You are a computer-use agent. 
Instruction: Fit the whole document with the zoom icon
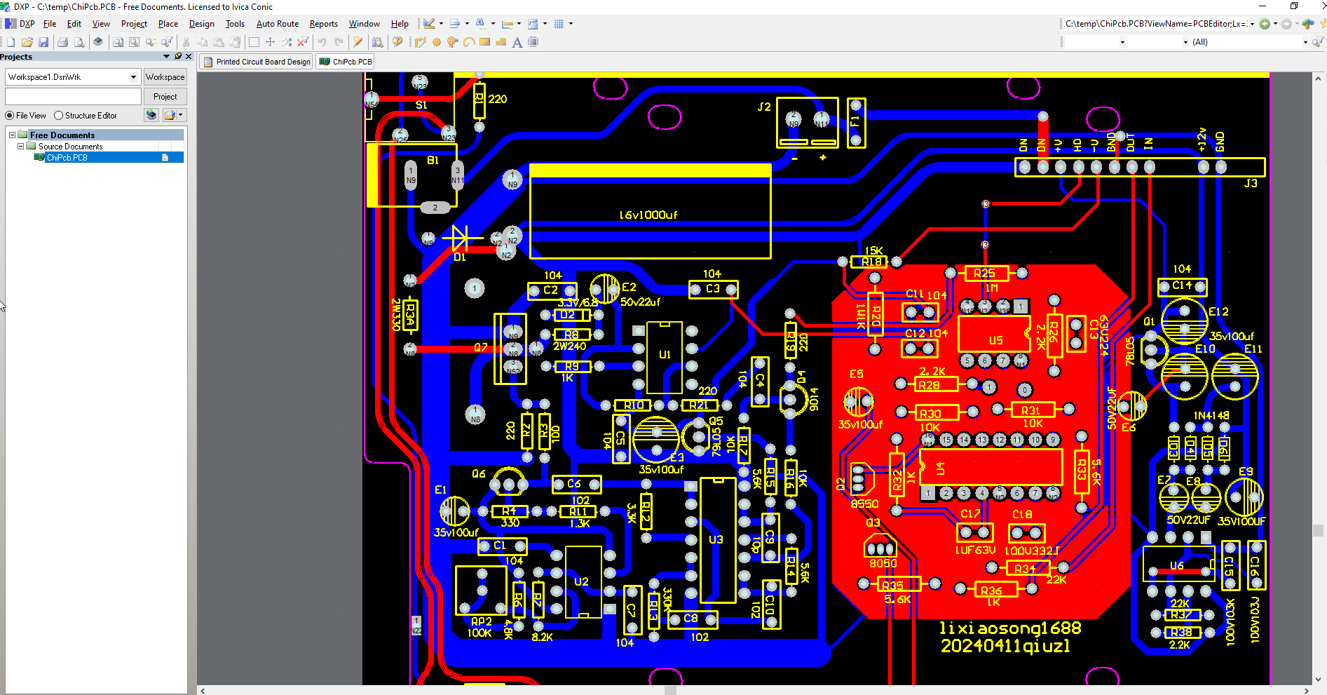click(118, 42)
